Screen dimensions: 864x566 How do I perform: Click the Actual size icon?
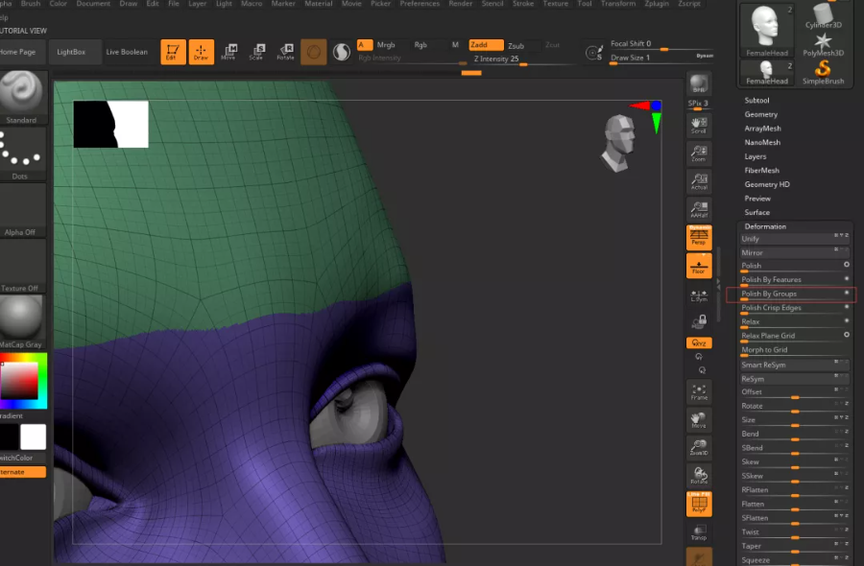(699, 181)
